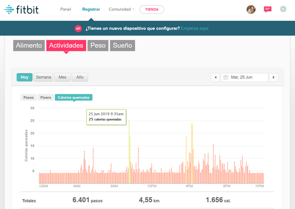Click the pink link icon in banner
This screenshot has height=209, width=295.
78,28
